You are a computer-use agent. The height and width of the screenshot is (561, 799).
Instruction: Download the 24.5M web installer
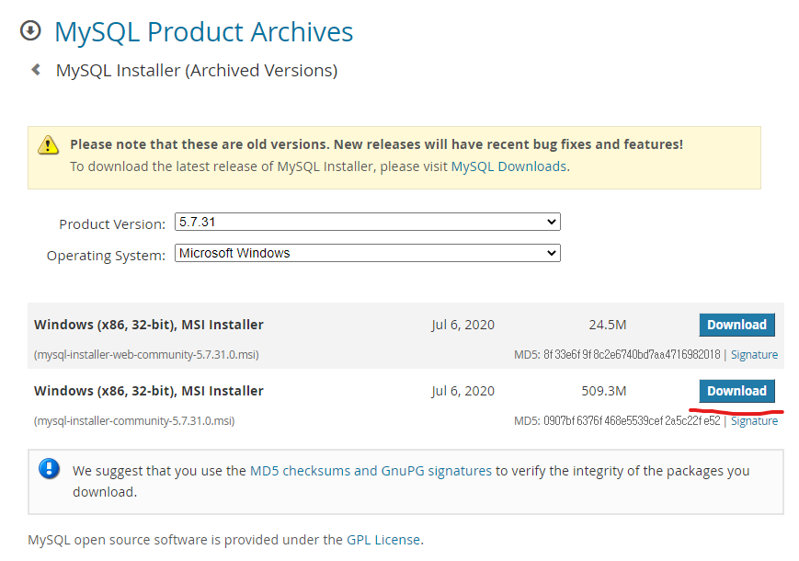[736, 325]
